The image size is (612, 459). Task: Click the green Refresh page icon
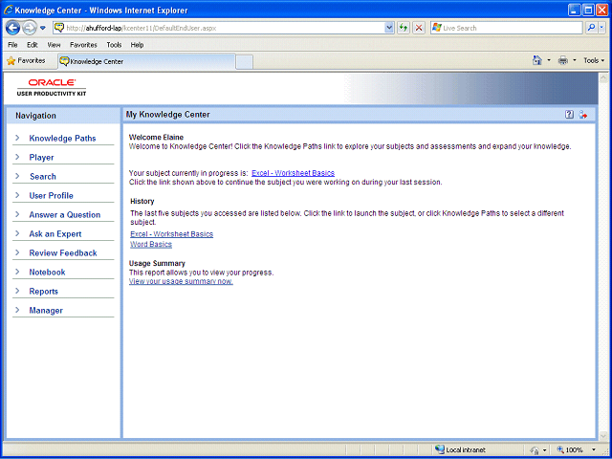[x=404, y=28]
